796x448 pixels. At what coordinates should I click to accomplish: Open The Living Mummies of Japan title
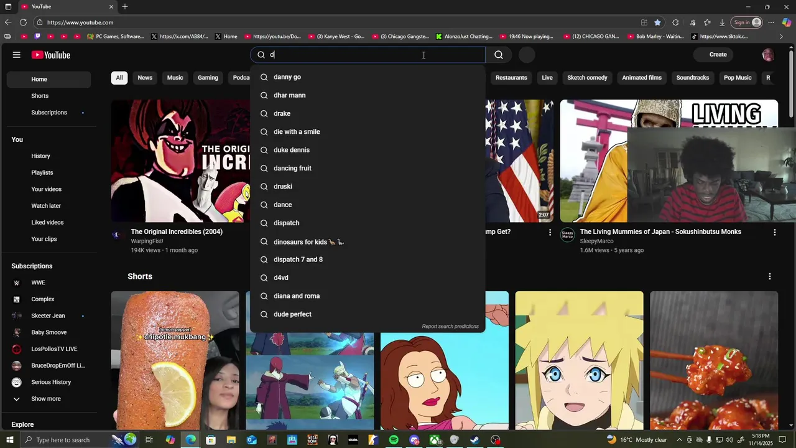[x=660, y=231]
